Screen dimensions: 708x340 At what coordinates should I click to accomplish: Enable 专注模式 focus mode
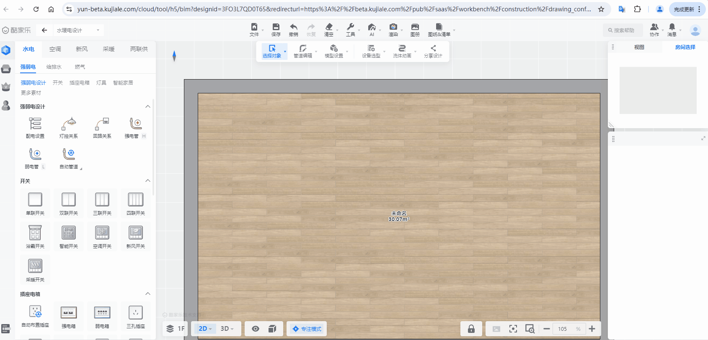[307, 329]
